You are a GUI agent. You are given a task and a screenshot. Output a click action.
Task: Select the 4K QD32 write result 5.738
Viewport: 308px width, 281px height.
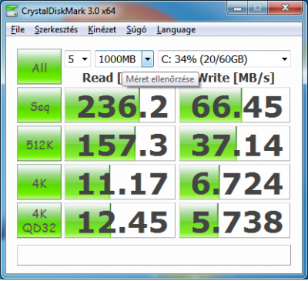coord(235,220)
